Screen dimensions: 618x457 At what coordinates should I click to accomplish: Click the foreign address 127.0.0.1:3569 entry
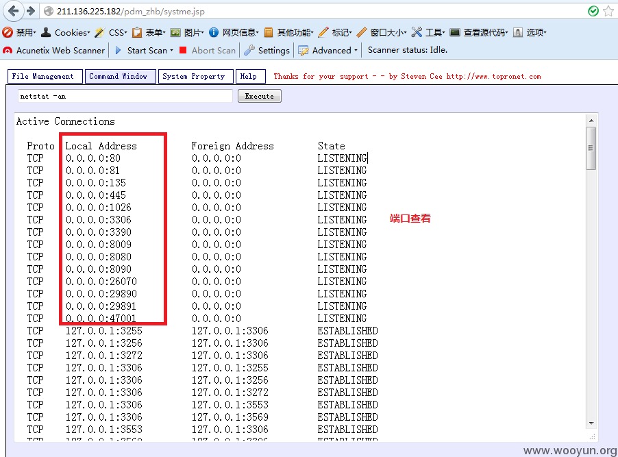(x=230, y=417)
